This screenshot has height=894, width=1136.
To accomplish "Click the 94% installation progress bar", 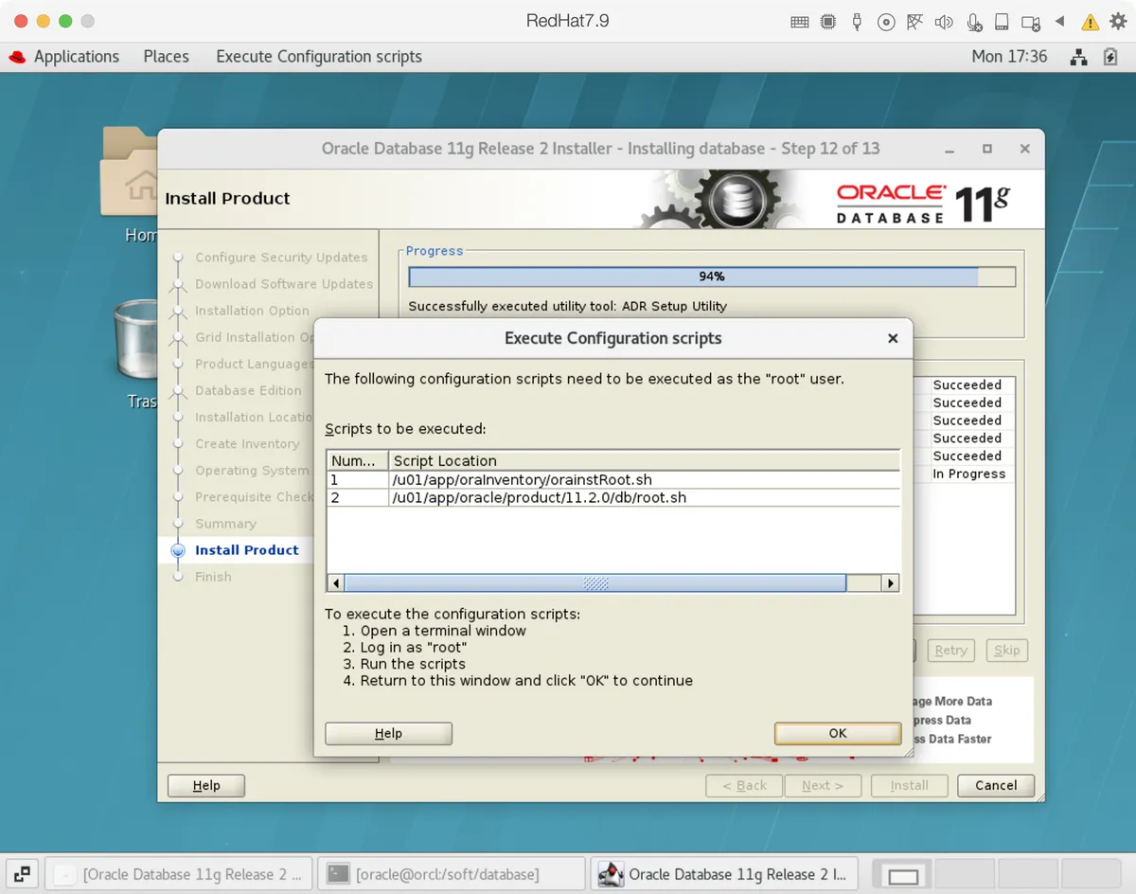I will click(x=711, y=276).
